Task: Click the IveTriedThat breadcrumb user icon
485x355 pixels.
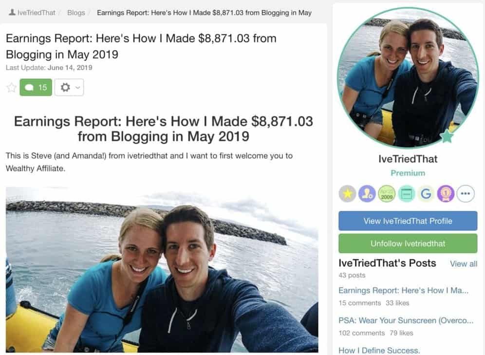Action: tap(12, 12)
